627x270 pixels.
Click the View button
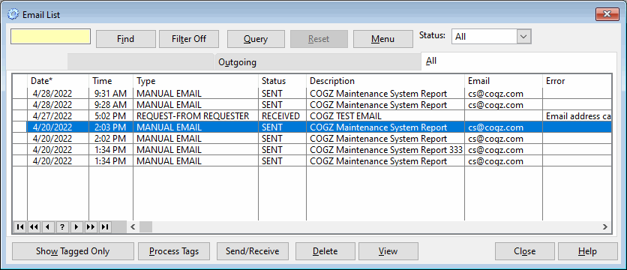(x=388, y=251)
